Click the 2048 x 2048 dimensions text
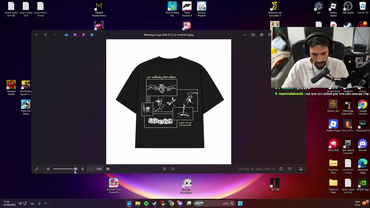This screenshot has width=370, height=208. (263, 169)
